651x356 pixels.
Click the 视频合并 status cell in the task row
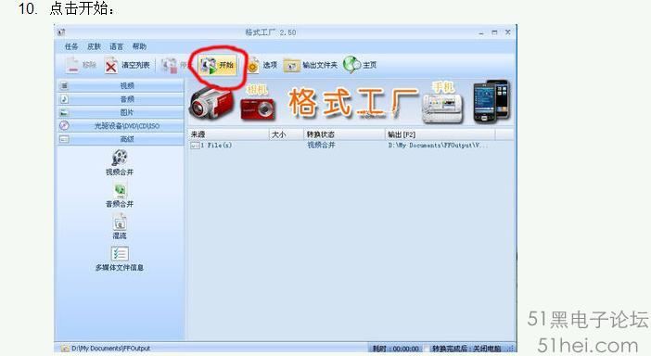point(321,146)
